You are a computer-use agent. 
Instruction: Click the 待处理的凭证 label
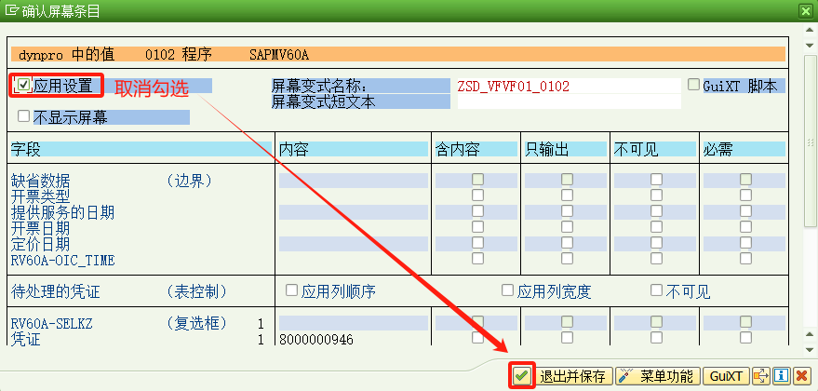click(x=55, y=291)
